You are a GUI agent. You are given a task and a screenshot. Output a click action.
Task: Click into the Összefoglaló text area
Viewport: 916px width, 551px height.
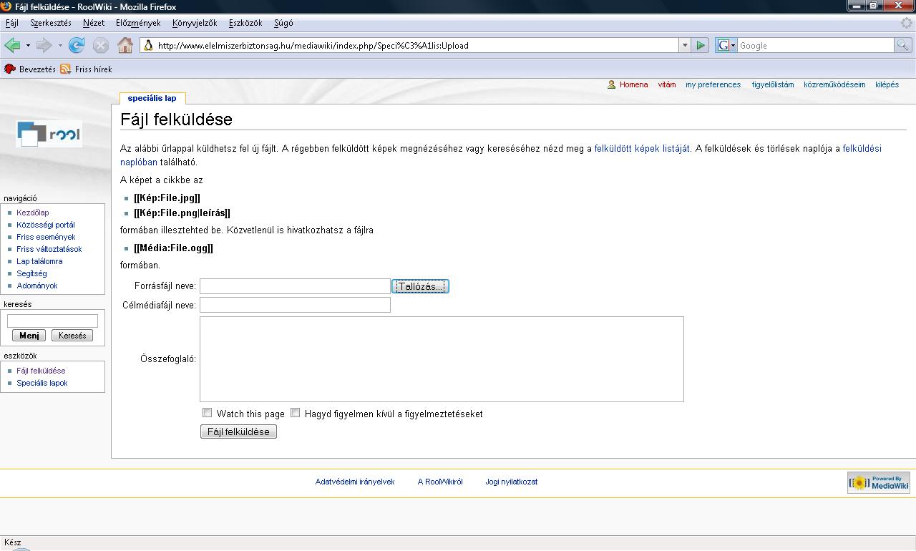coord(442,359)
